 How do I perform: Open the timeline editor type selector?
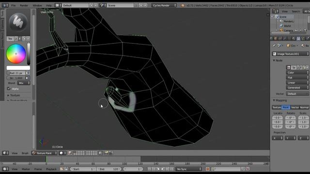point(5,169)
